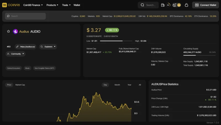Open the https://audius.co/ link
Viewport: 221px width, 125px height.
click(x=25, y=47)
